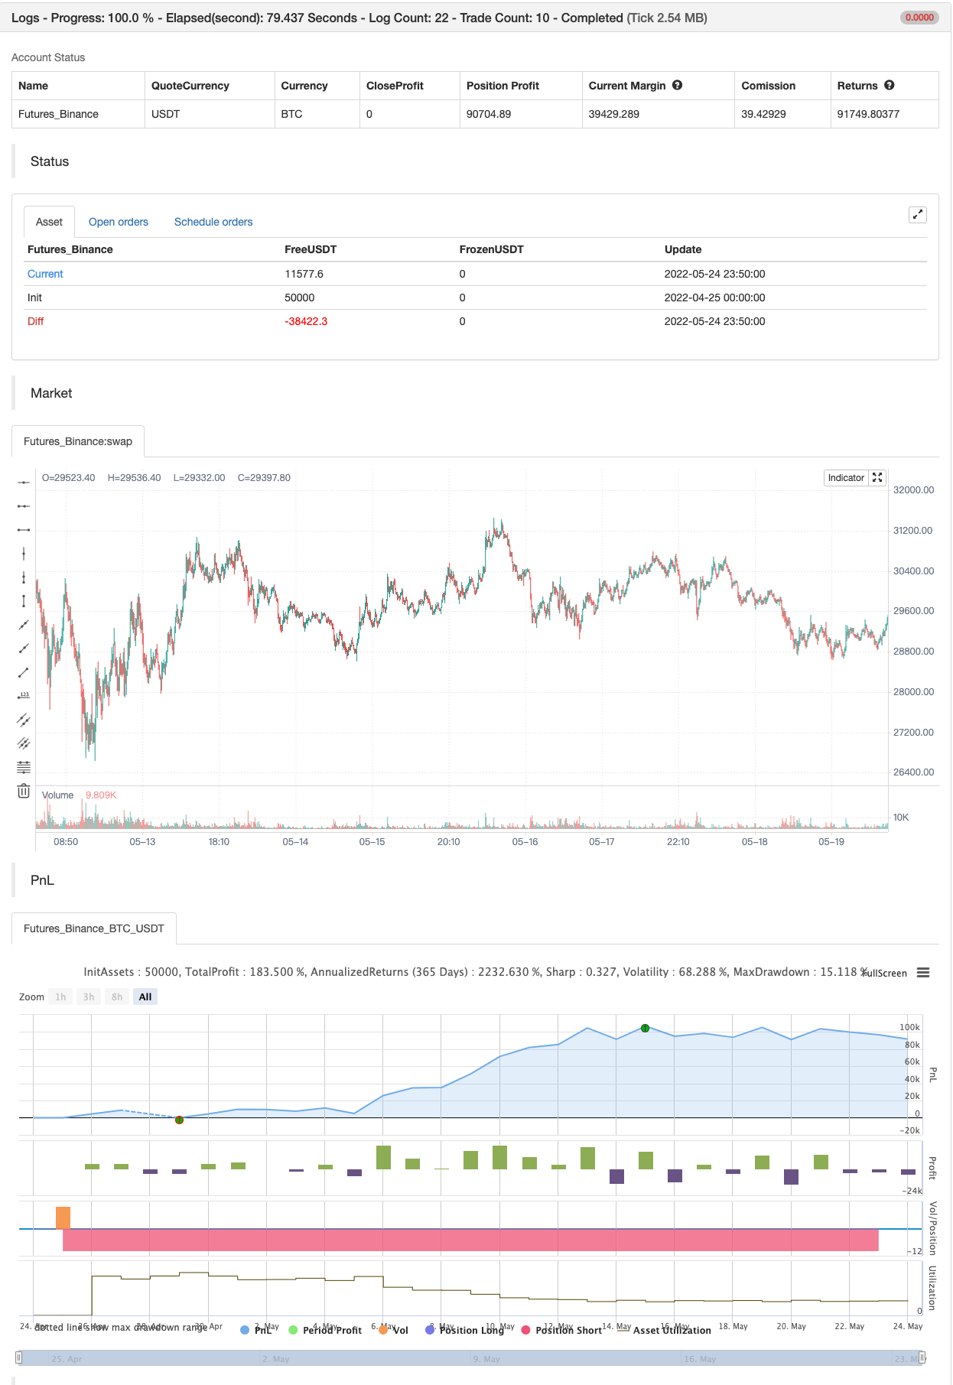
Task: Toggle the Vol series legend item
Action: pos(393,1330)
